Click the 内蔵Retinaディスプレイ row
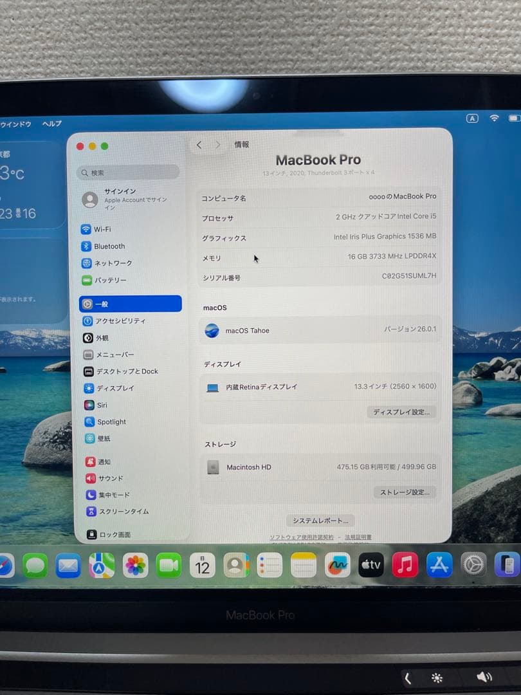The image size is (521, 695). click(320, 387)
